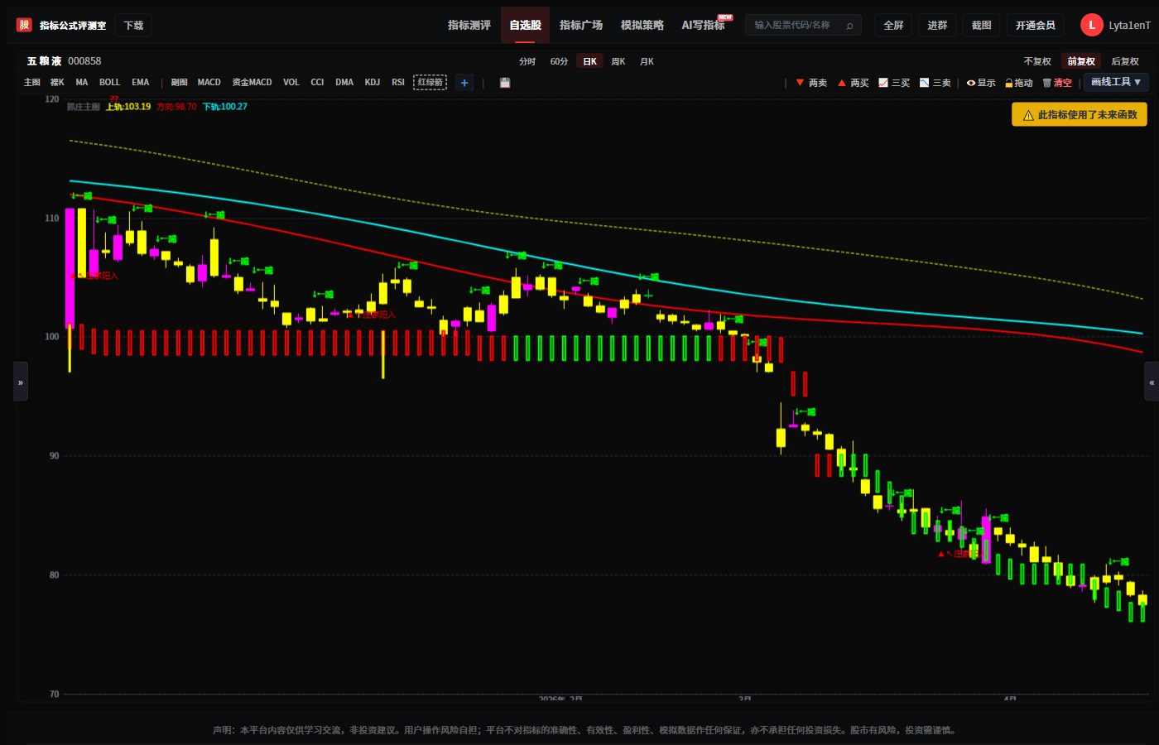Select the 资金MACD indicator
1159x745 pixels.
[252, 82]
